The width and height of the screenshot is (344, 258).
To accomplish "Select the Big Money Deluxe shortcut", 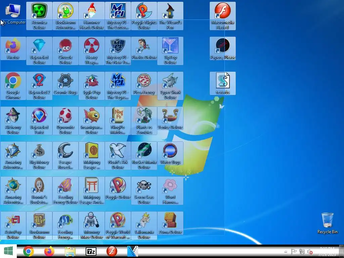I will [39, 156].
